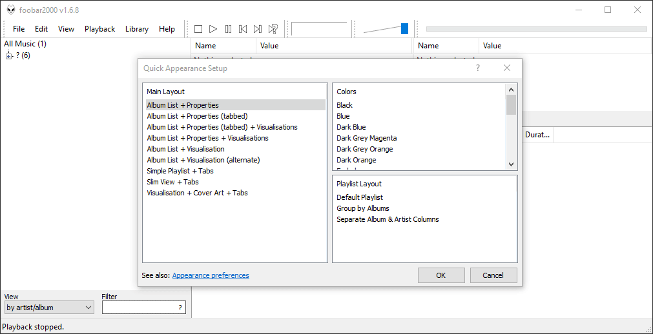Click the left panel Name column header
The height and width of the screenshot is (334, 653).
point(223,46)
